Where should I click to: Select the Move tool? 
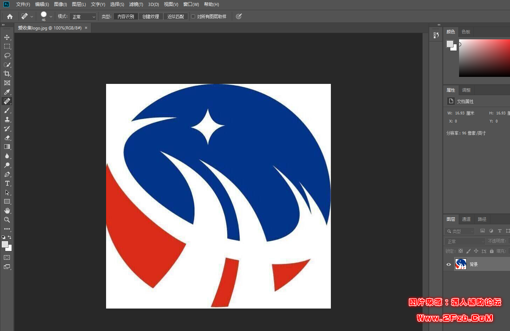pos(7,37)
